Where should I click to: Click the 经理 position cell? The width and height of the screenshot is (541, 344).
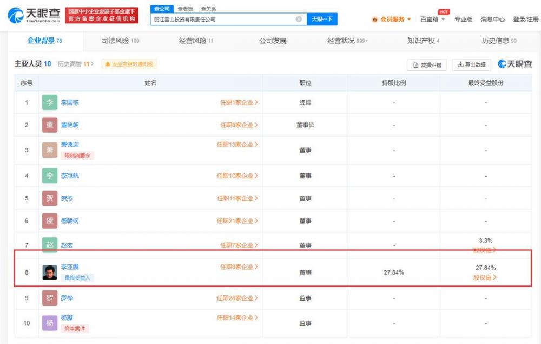(305, 102)
